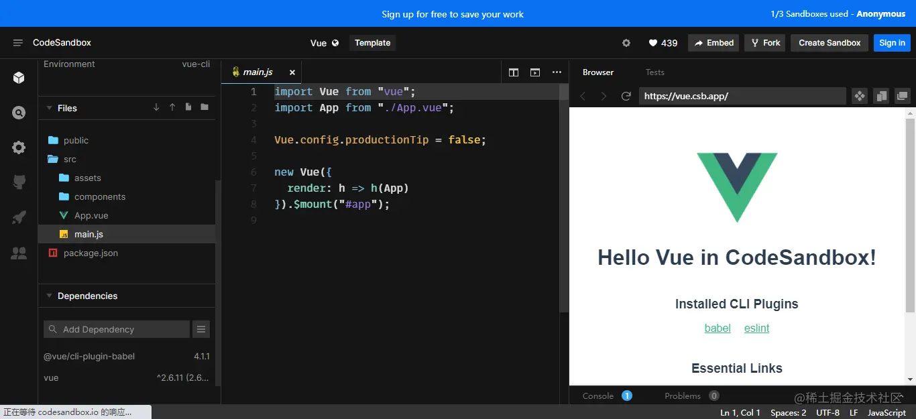
Task: Click the public visibility globe beside Vue title
Action: click(x=335, y=43)
